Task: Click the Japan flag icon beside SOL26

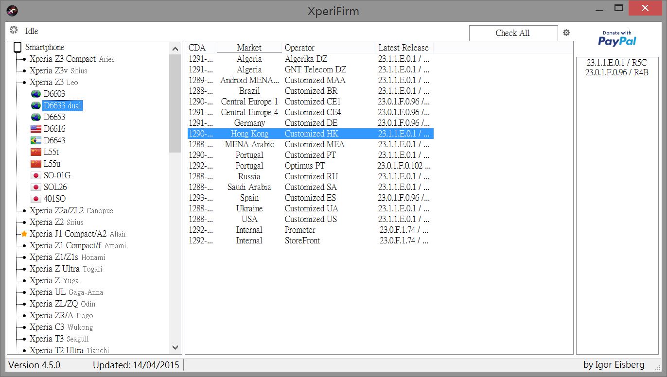Action: [36, 187]
